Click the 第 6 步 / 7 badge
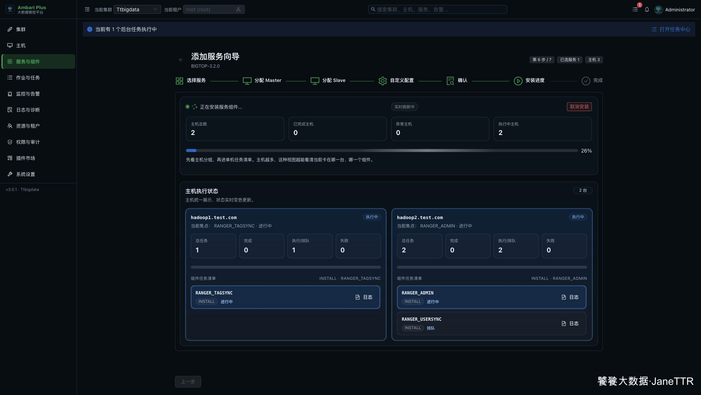Image resolution: width=701 pixels, height=395 pixels. point(542,60)
